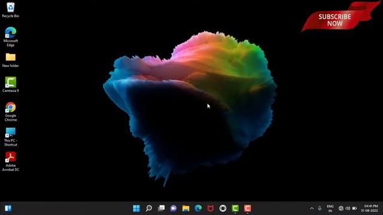This screenshot has width=383, height=215.
Task: Open the round white taskbar app icon
Action: coord(223,208)
